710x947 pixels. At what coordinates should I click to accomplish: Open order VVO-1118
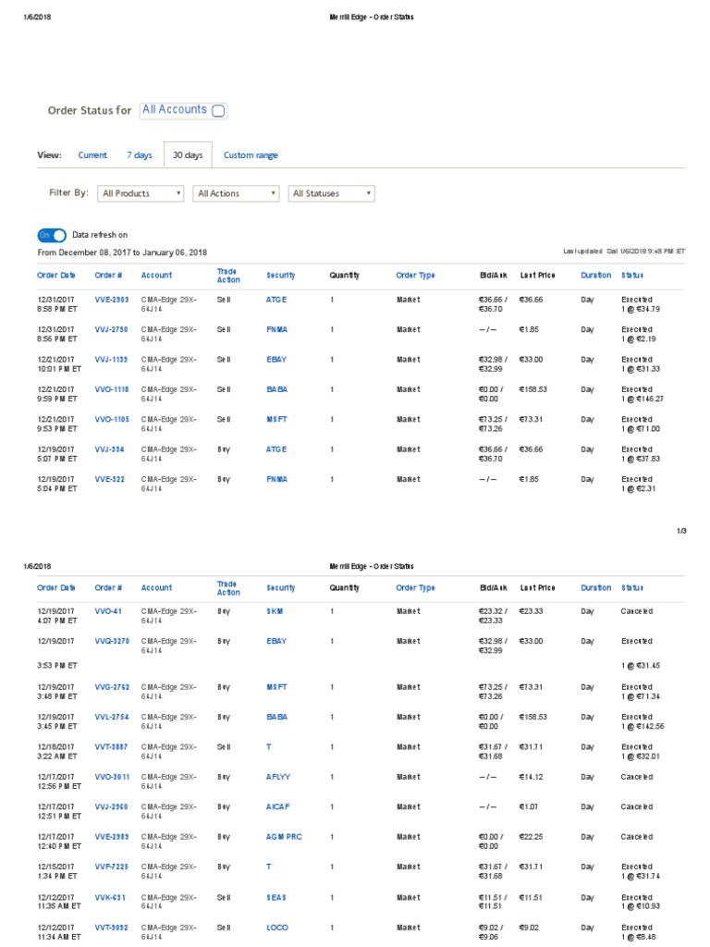[x=112, y=389]
